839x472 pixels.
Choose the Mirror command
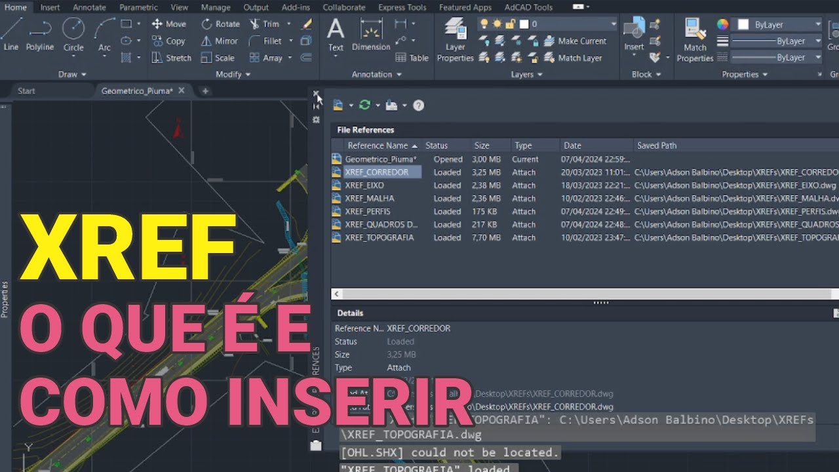point(220,41)
